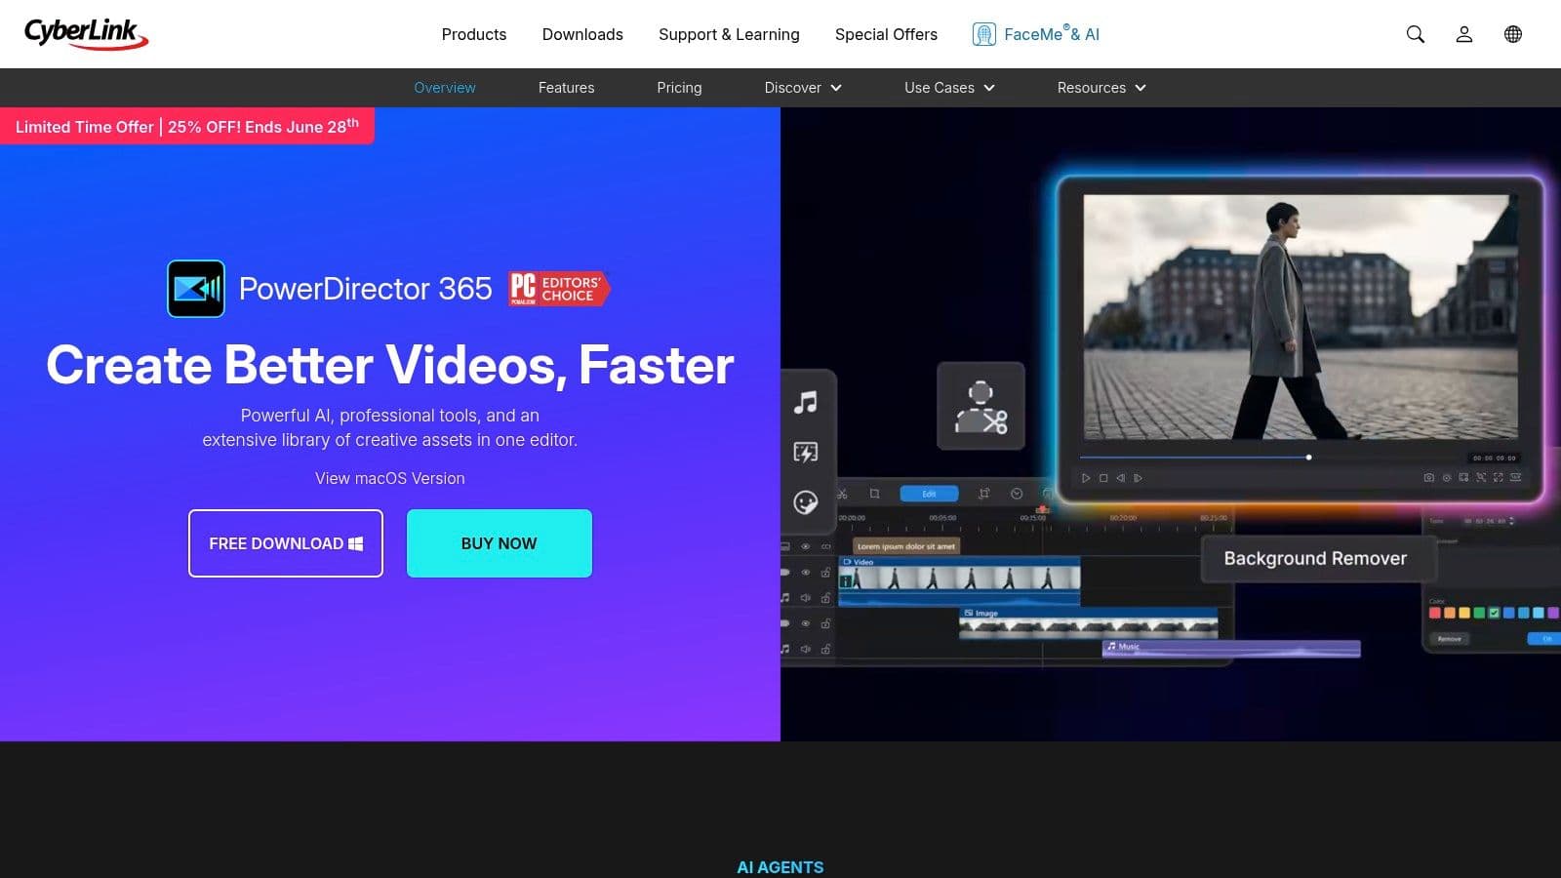Image resolution: width=1561 pixels, height=878 pixels.
Task: Click the next frame button in preview
Action: 1138,478
